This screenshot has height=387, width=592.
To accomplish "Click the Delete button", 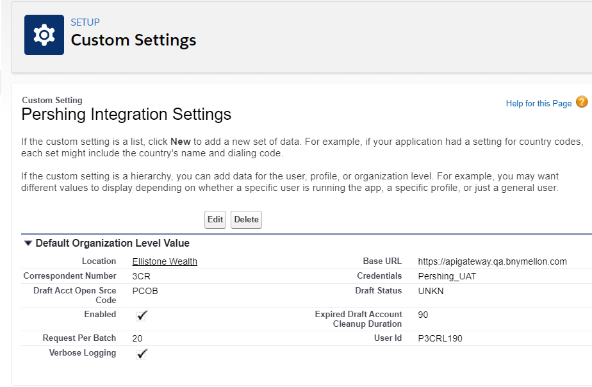I will pyautogui.click(x=246, y=220).
